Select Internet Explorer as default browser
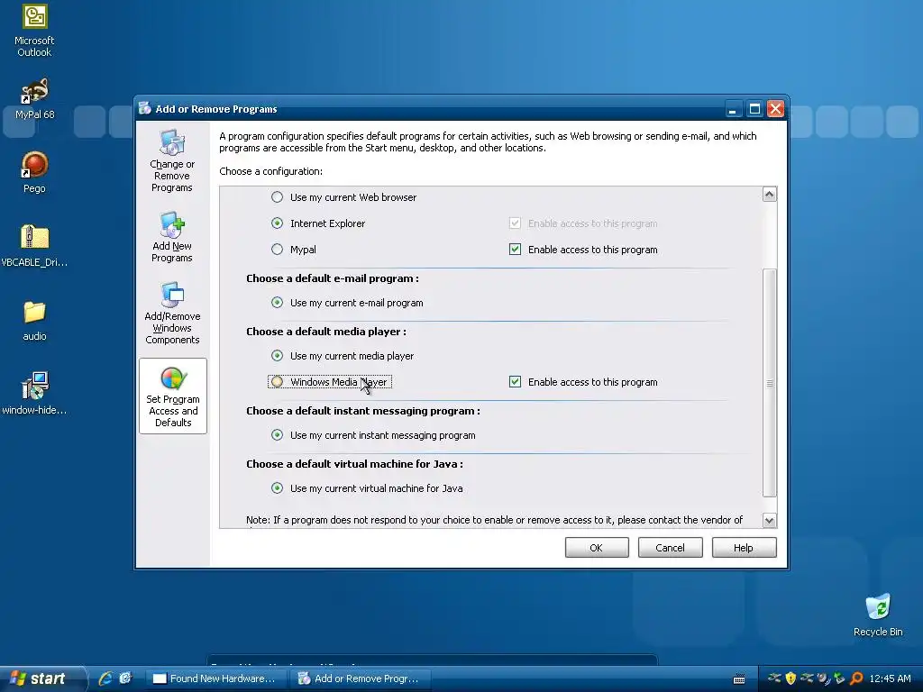 [318, 223]
